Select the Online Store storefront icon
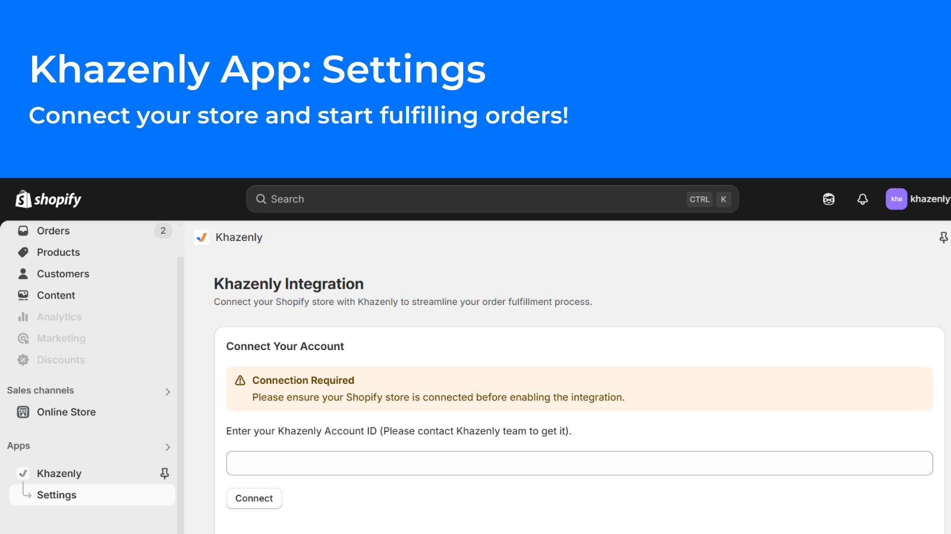This screenshot has width=951, height=534. (23, 412)
